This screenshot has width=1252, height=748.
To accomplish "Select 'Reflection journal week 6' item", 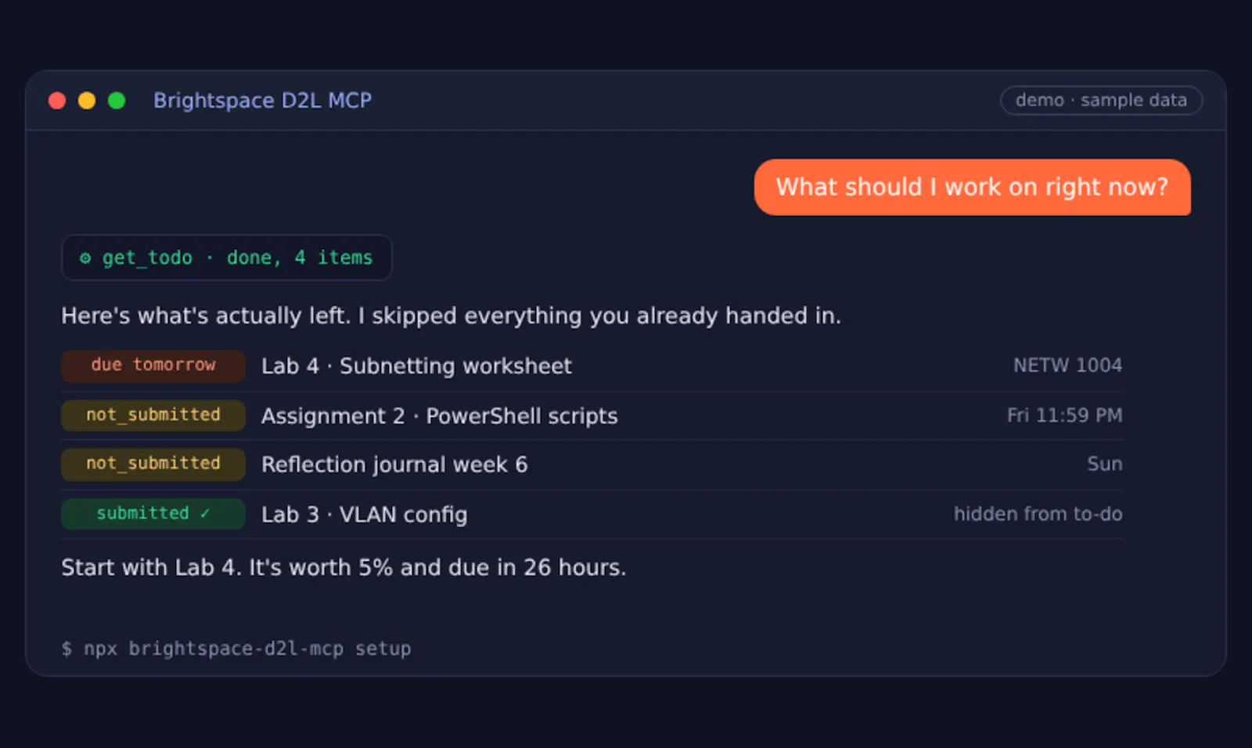I will coord(394,464).
